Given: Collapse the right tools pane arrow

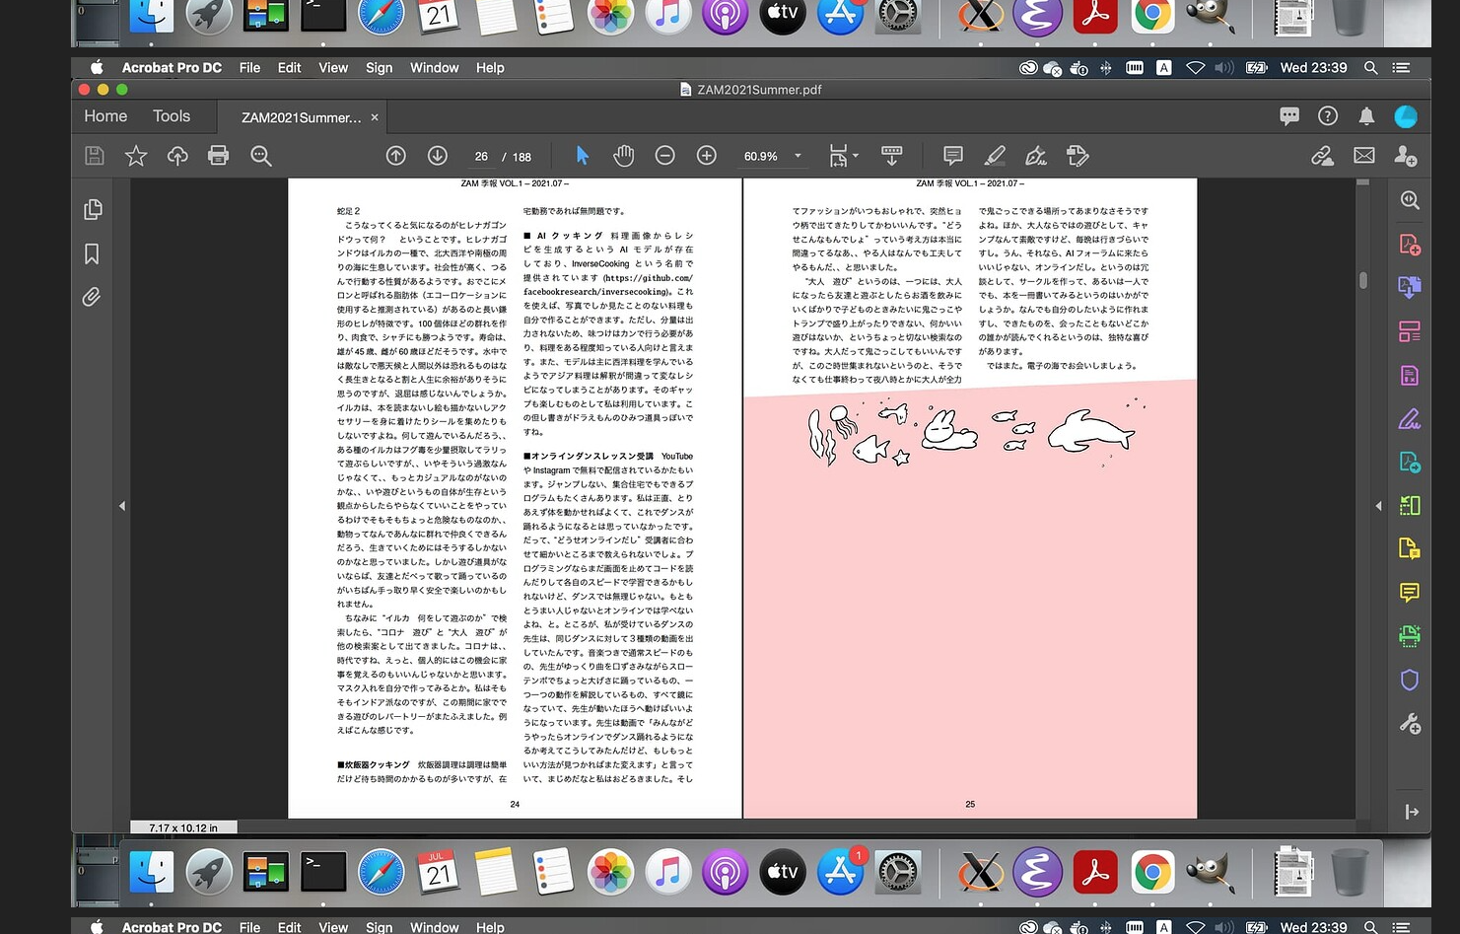Looking at the screenshot, I should click(x=1412, y=812).
